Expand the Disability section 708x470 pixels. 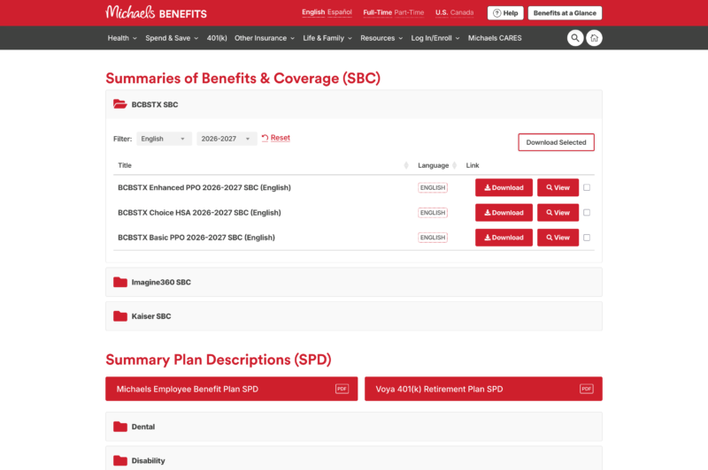tap(353, 459)
